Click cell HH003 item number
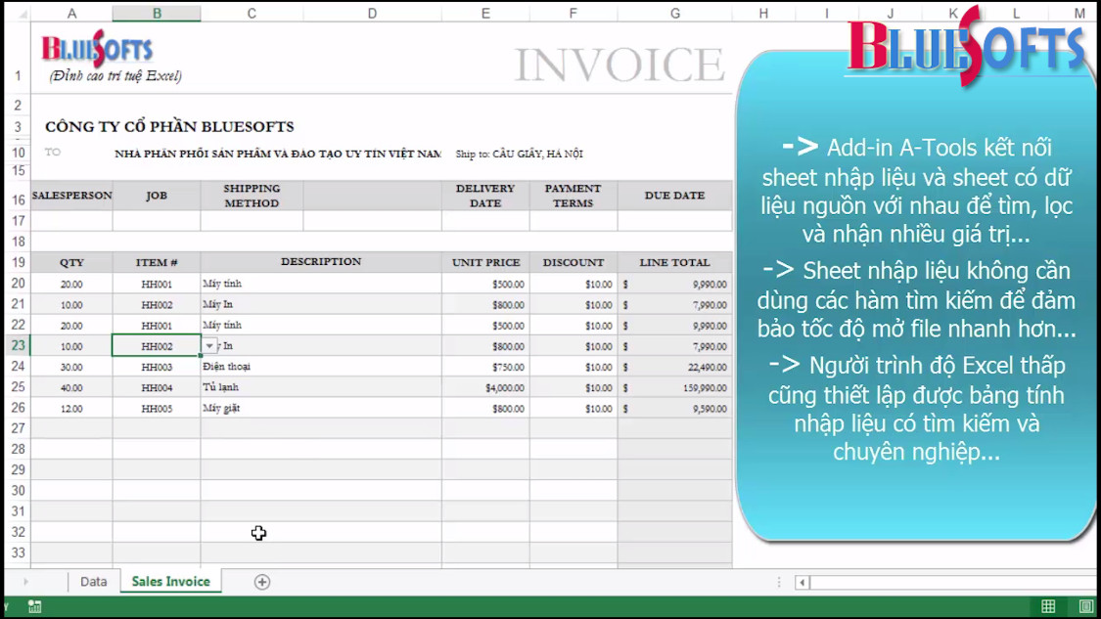Image resolution: width=1101 pixels, height=619 pixels. [x=157, y=367]
